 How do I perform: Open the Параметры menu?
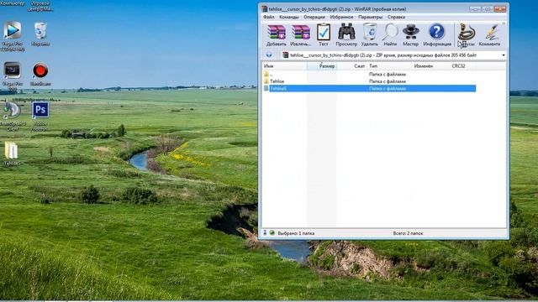370,17
